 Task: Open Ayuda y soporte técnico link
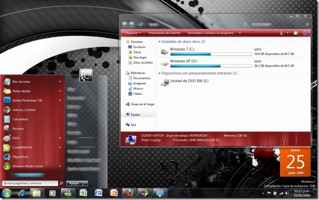pyautogui.click(x=83, y=169)
